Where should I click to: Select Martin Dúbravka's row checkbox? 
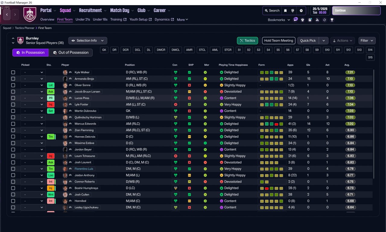coord(13,111)
